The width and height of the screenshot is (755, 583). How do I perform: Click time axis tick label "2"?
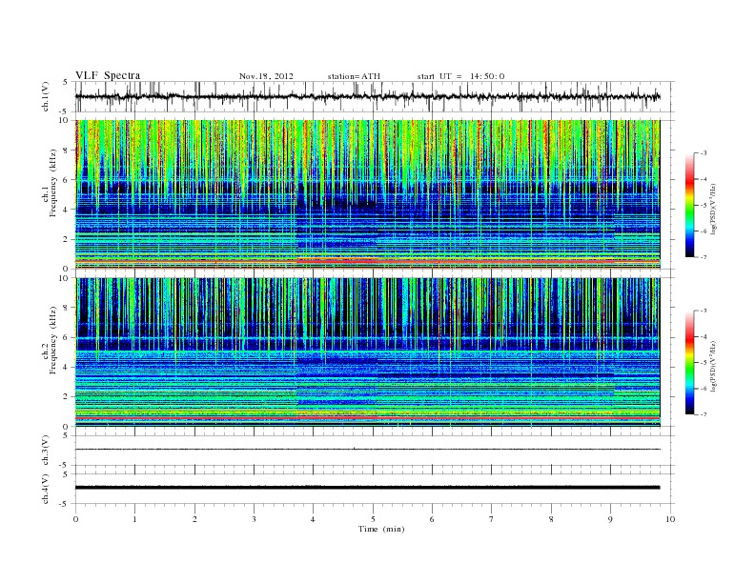tap(194, 519)
